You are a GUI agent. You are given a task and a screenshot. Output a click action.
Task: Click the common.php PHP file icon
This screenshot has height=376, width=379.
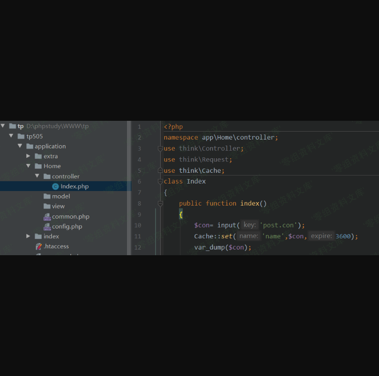pos(47,217)
